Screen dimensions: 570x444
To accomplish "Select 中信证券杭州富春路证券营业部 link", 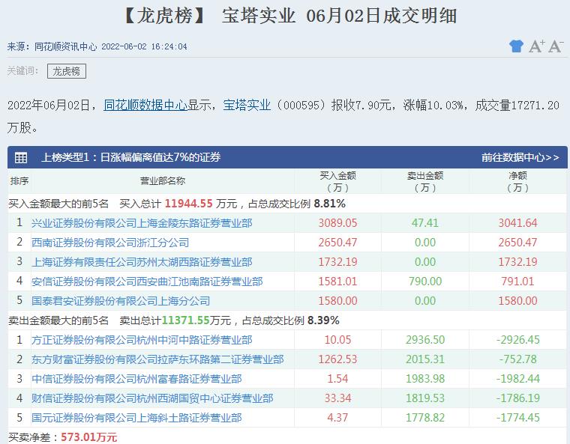I will 136,379.
